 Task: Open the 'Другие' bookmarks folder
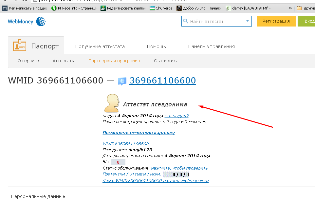click(x=306, y=8)
